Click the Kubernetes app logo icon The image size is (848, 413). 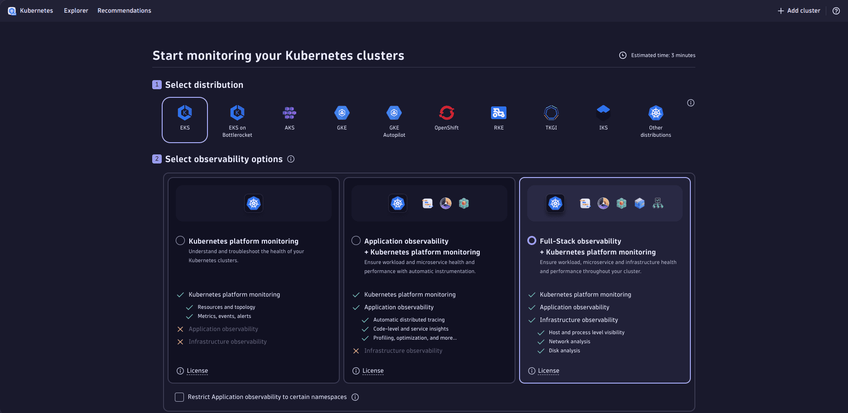click(x=12, y=11)
